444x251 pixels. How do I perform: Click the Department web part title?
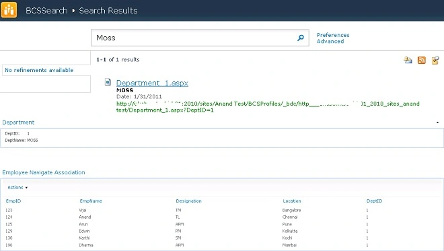pos(18,122)
